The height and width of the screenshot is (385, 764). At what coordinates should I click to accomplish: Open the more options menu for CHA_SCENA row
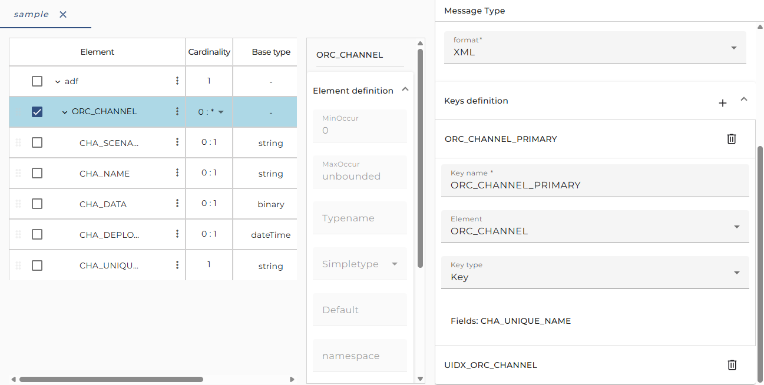pos(177,142)
